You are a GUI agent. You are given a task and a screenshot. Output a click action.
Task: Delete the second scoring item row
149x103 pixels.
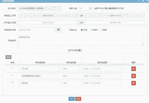133,76
